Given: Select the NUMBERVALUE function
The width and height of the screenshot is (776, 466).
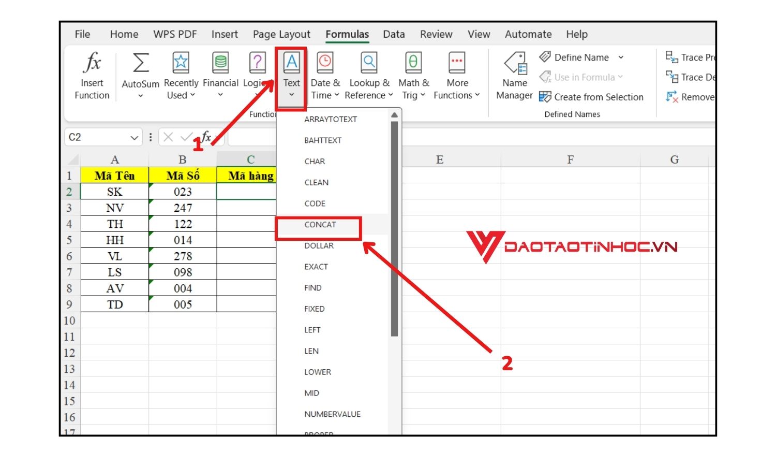Looking at the screenshot, I should click(x=332, y=414).
